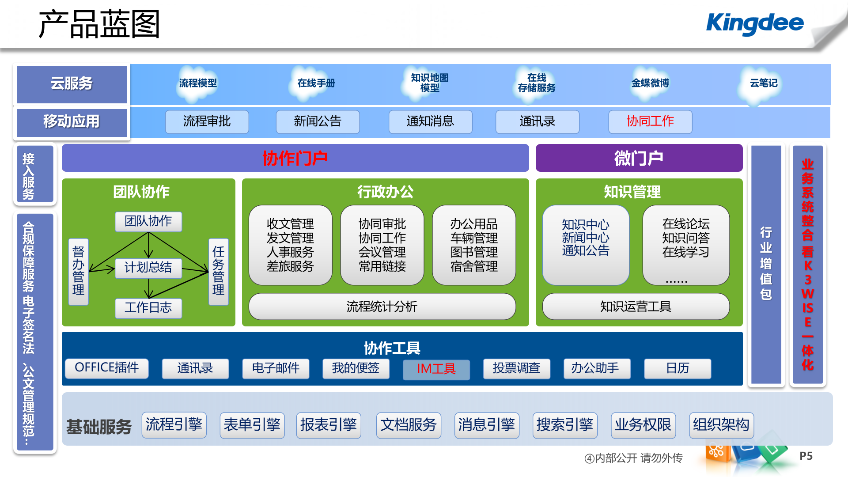
Task: Click the 基础服务 progress band
Action: coord(99,426)
